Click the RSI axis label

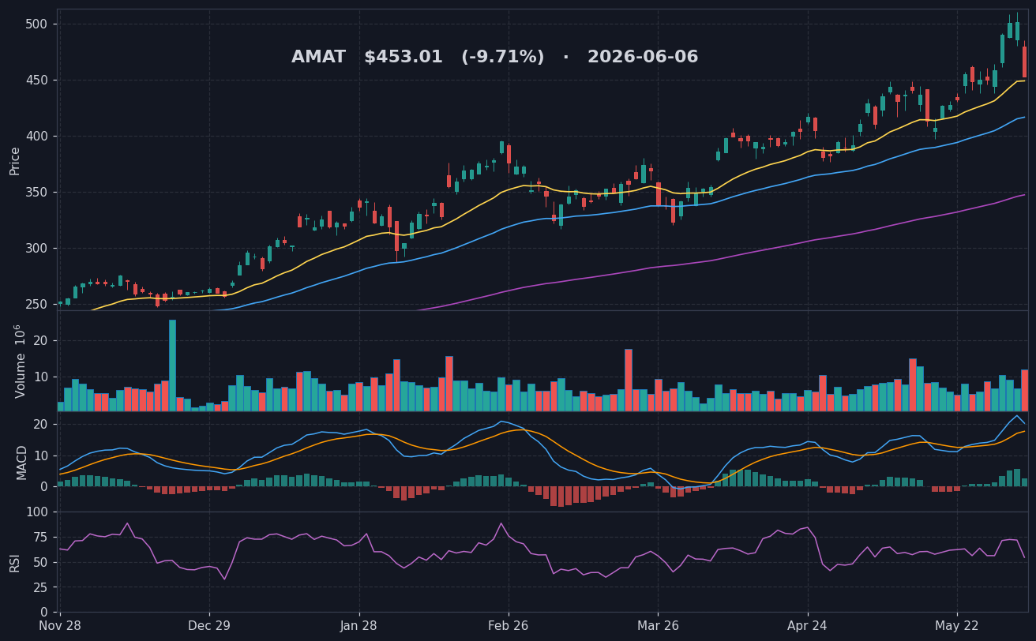pyautogui.click(x=15, y=562)
